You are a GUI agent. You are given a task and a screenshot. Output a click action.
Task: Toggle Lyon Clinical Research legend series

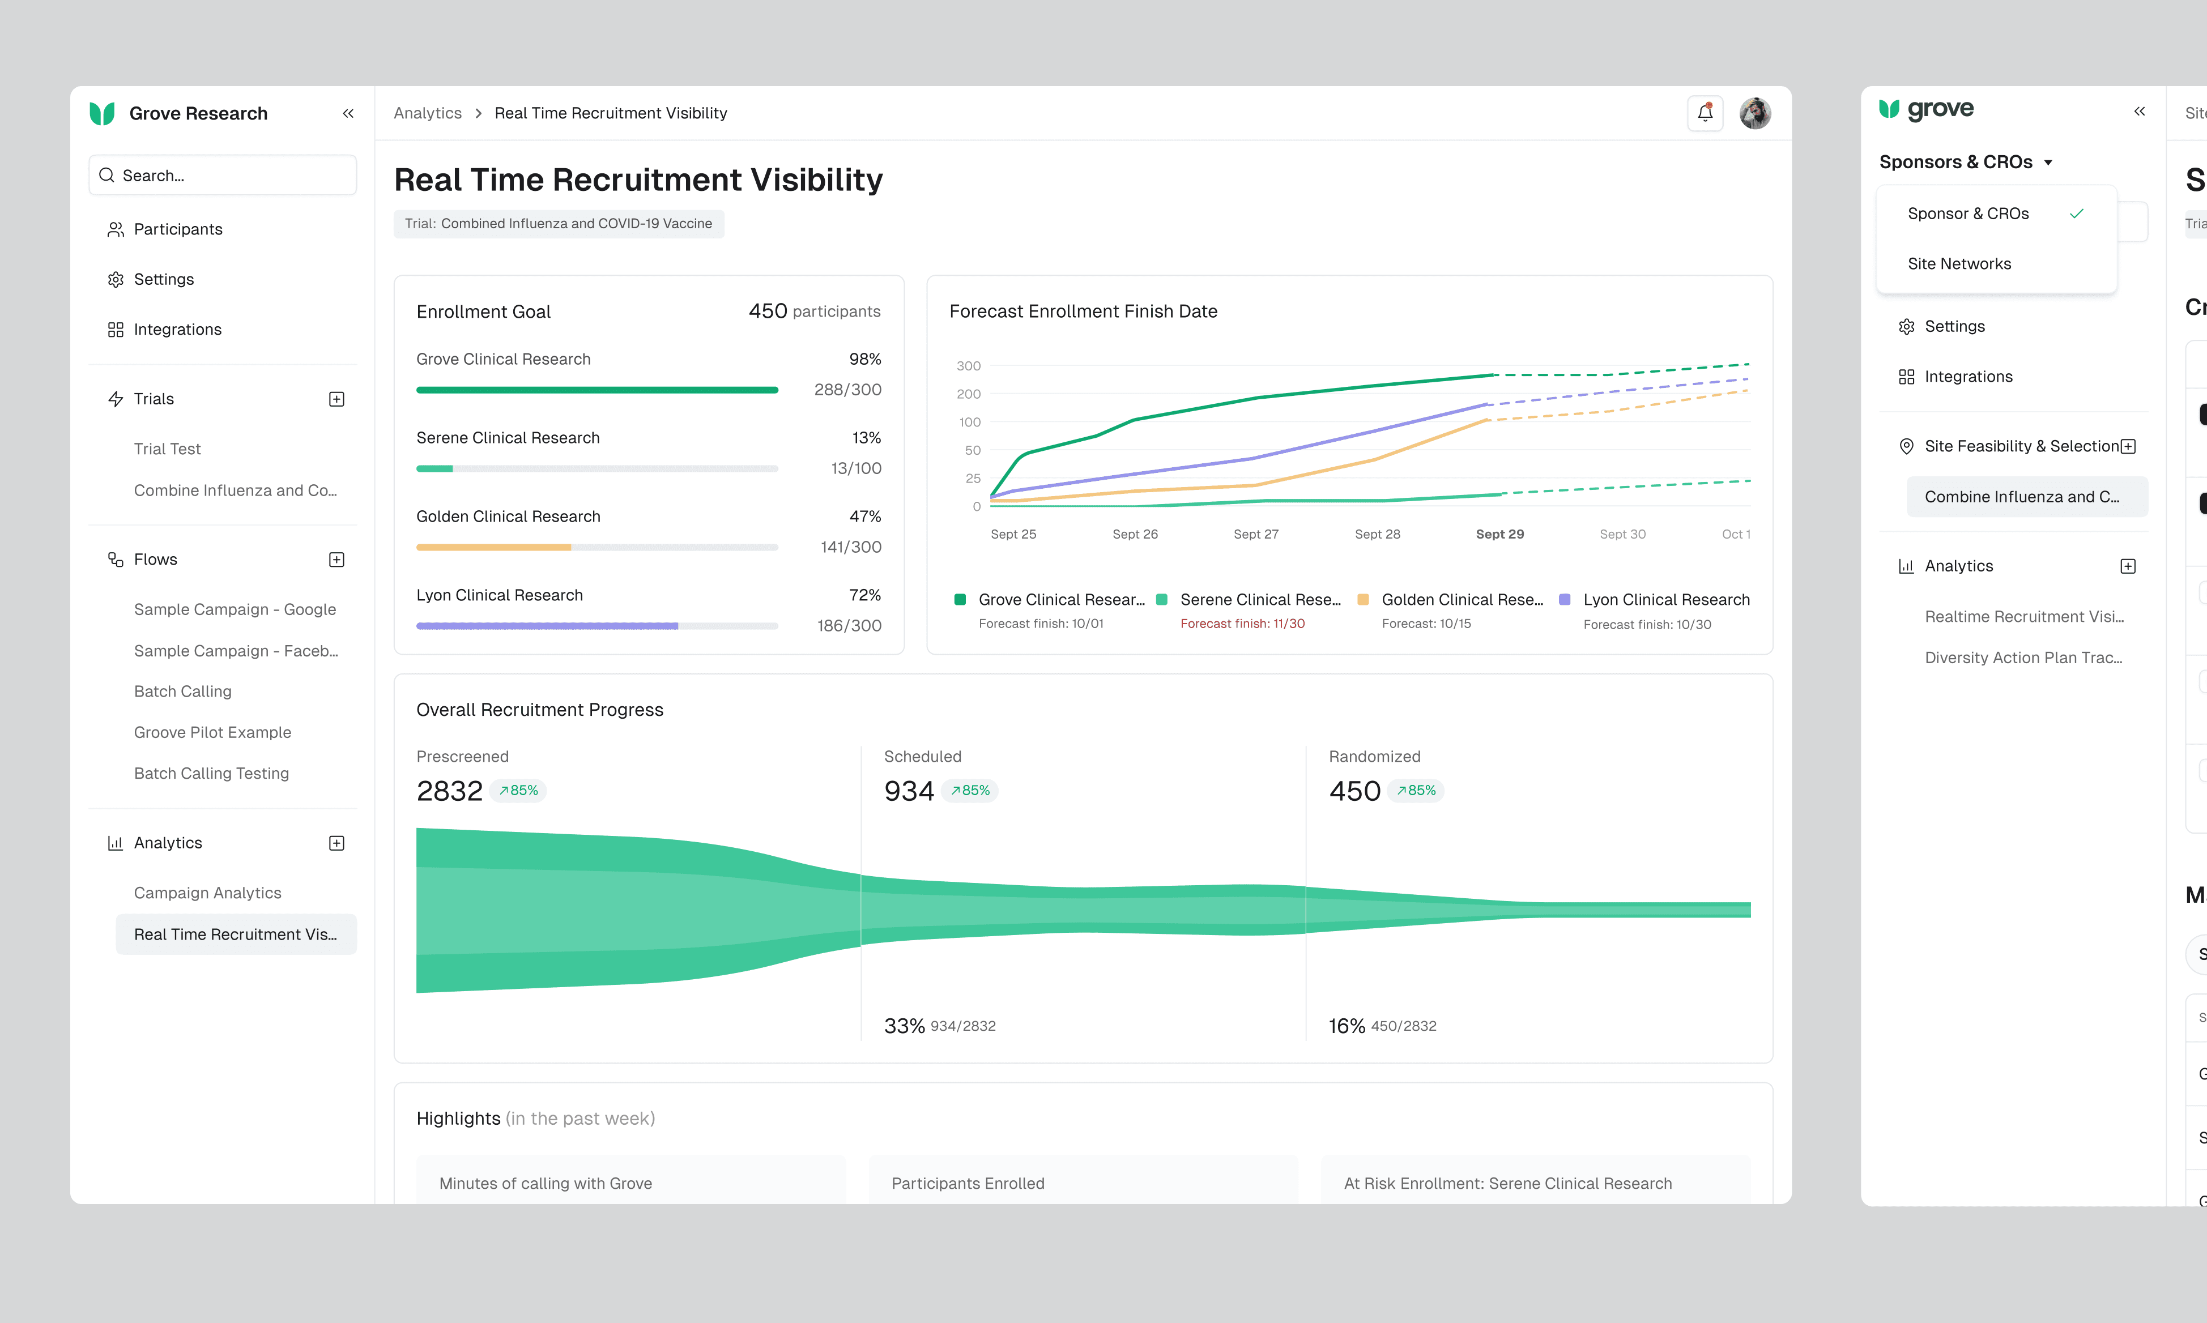click(x=1654, y=600)
